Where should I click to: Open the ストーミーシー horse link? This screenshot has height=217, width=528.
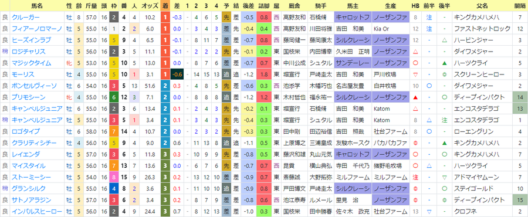pos(31,177)
